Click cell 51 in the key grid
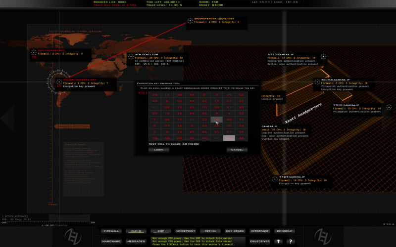The width and height of the screenshot is (396, 247). pyautogui.click(x=229, y=132)
